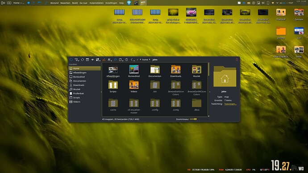The image size is (308, 173).
Task: Toggle the panel layout icon in toolbar
Action: pyautogui.click(x=87, y=60)
